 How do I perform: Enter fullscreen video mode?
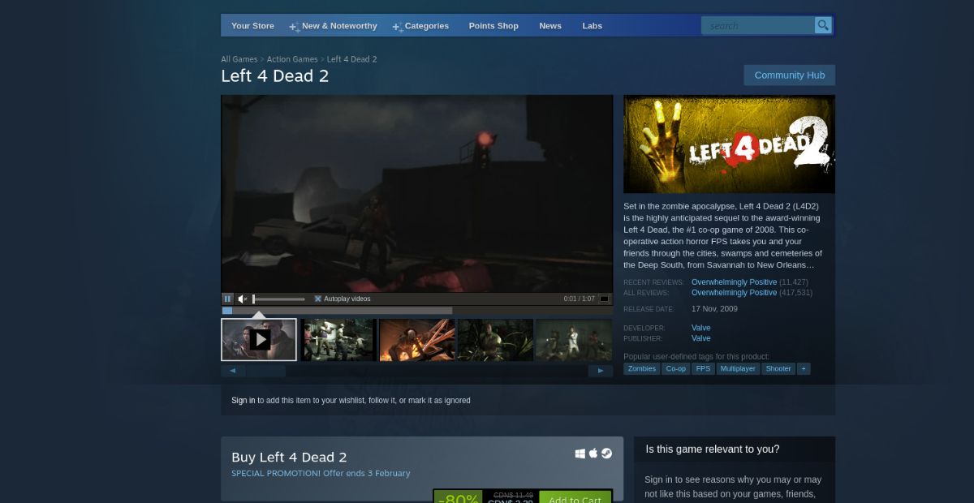pos(603,299)
